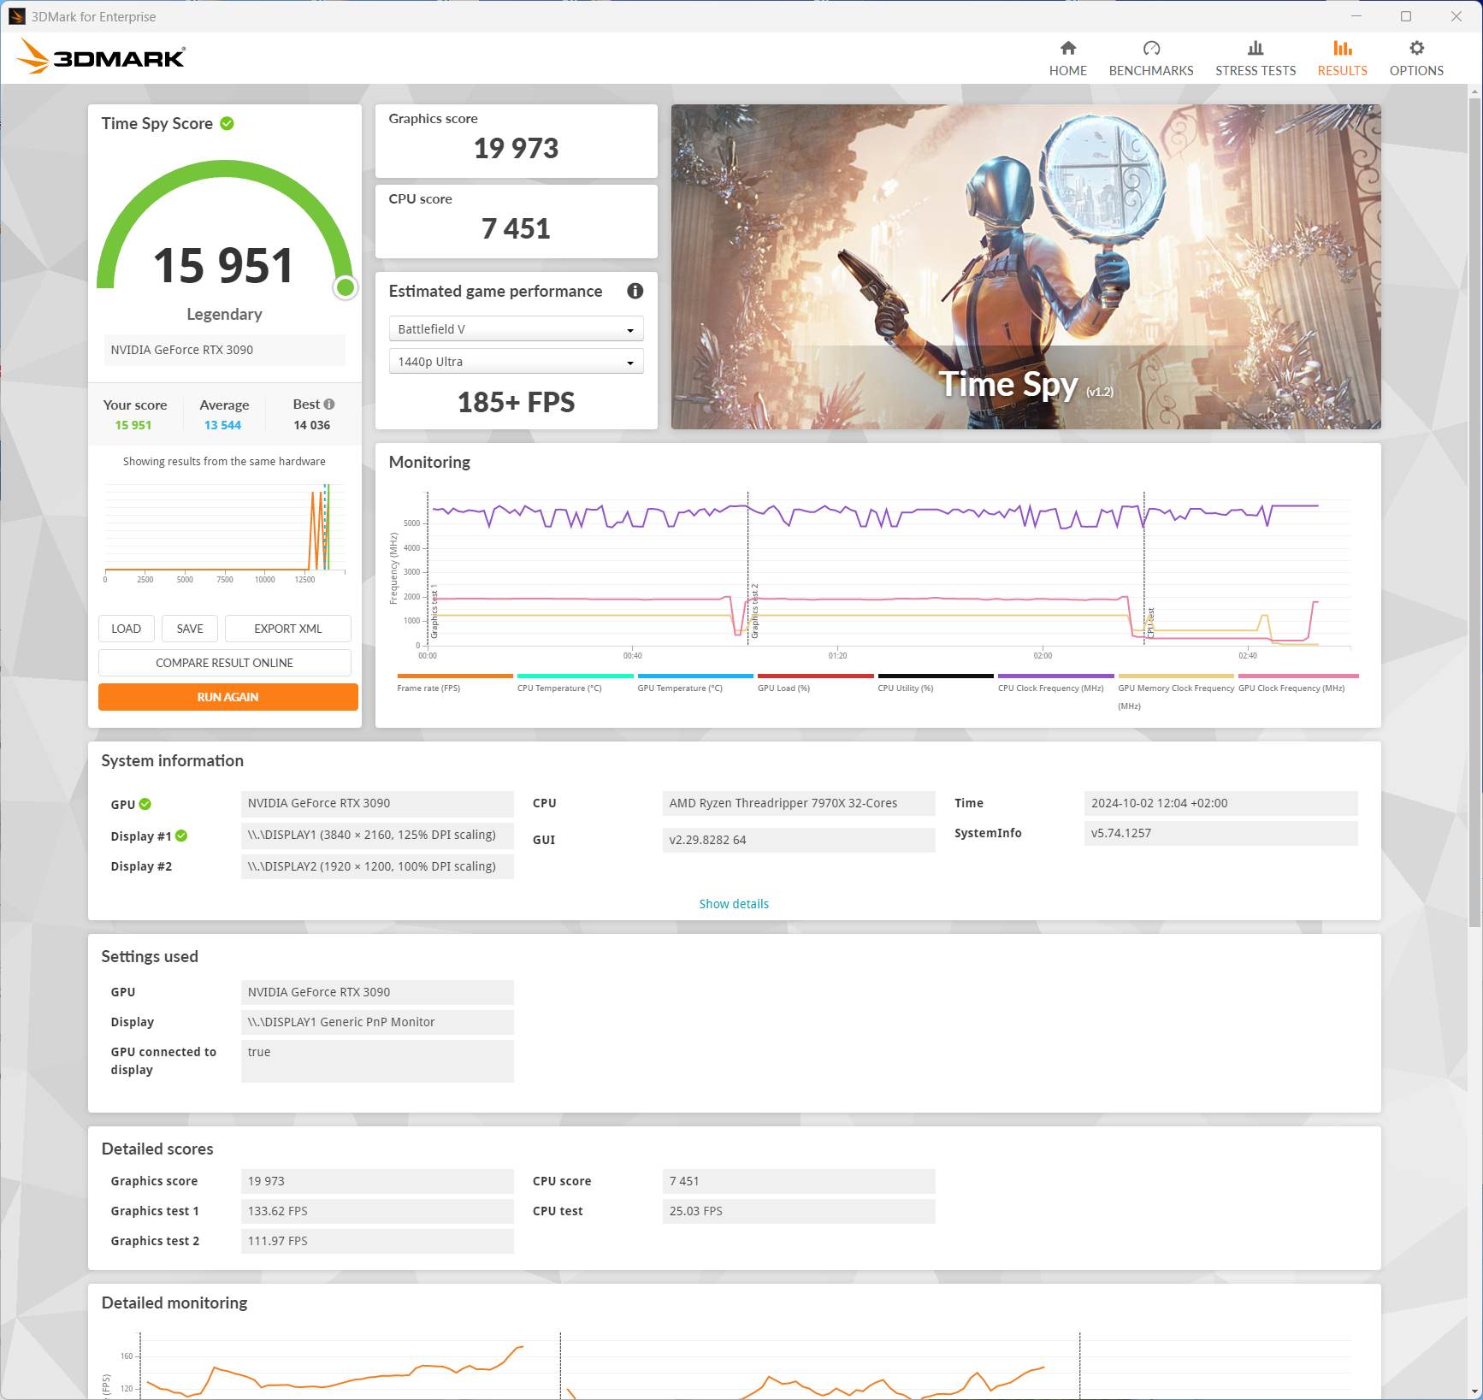Click the average score 13 544

tap(222, 425)
